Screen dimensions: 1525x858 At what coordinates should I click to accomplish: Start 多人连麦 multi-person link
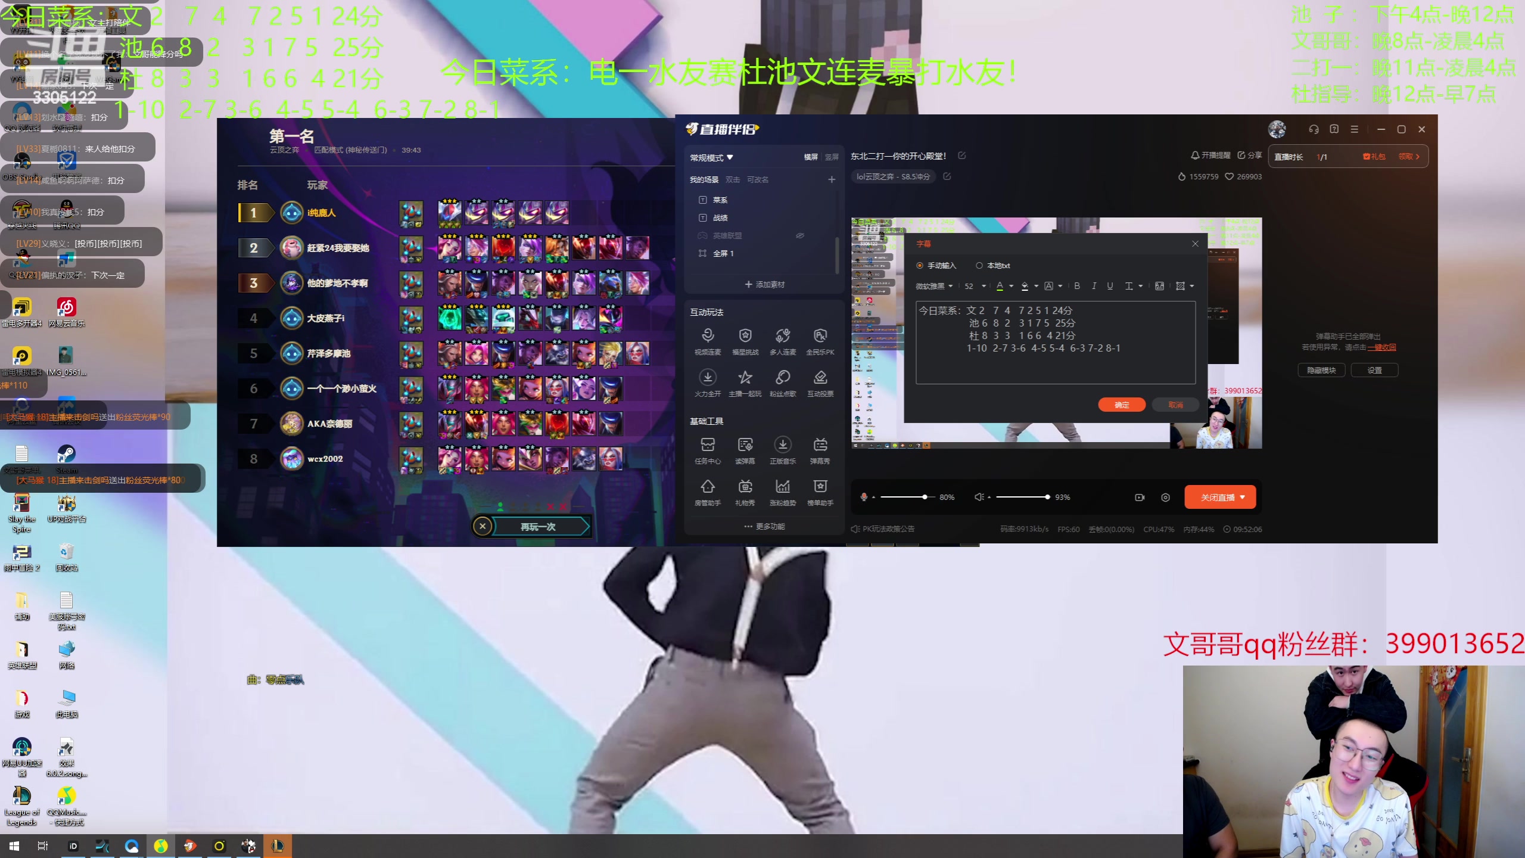783,341
